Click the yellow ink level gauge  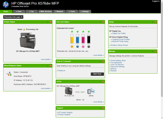coord(72,39)
